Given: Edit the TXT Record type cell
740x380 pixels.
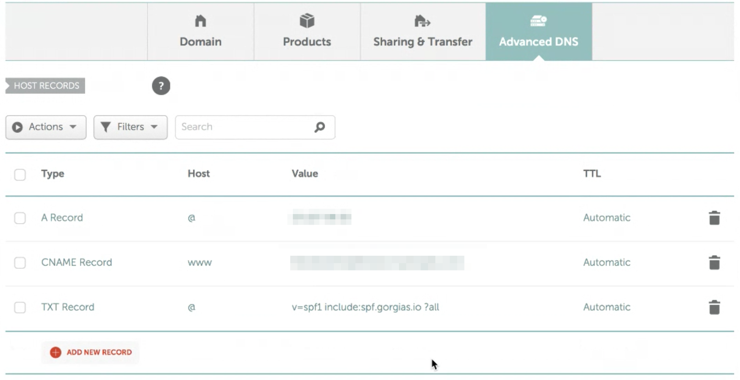Looking at the screenshot, I should 68,307.
